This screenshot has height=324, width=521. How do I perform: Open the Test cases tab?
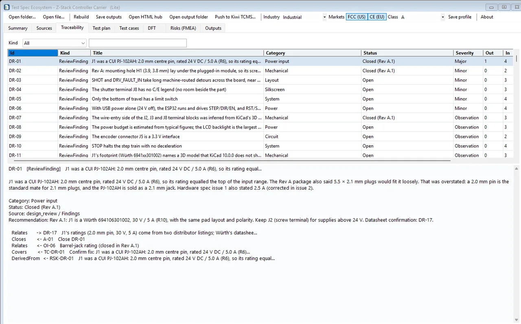[x=129, y=28]
